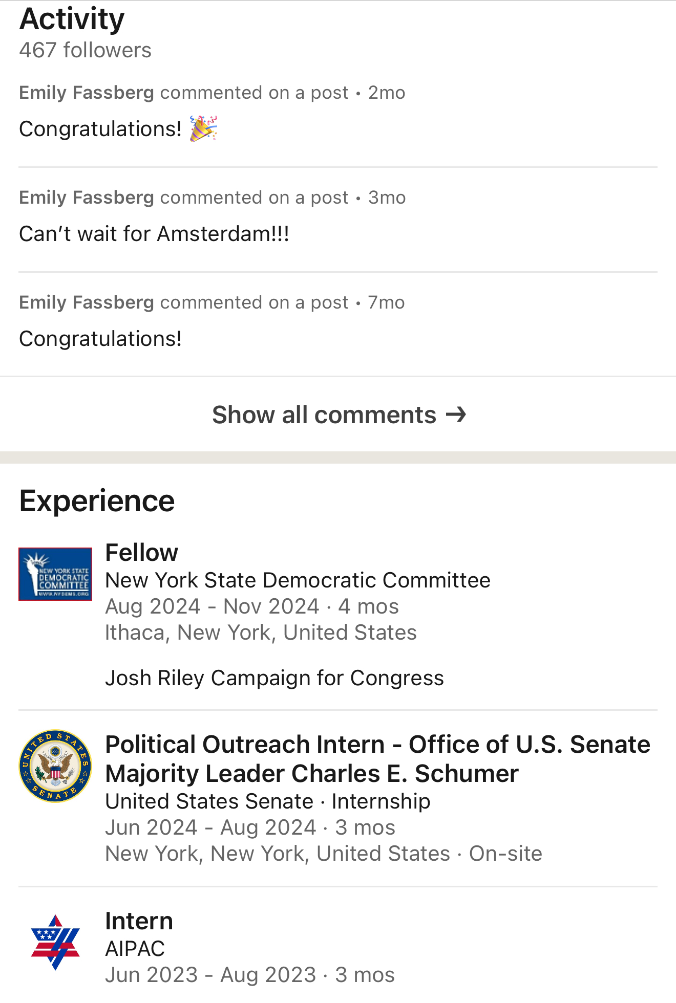Screen dimensions: 676x1003
Task: Tap the Activity section heading
Action: (72, 19)
